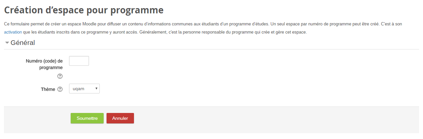Screen dimensions: 423x139
Task: Click the Thème field label
Action: [x=48, y=89]
